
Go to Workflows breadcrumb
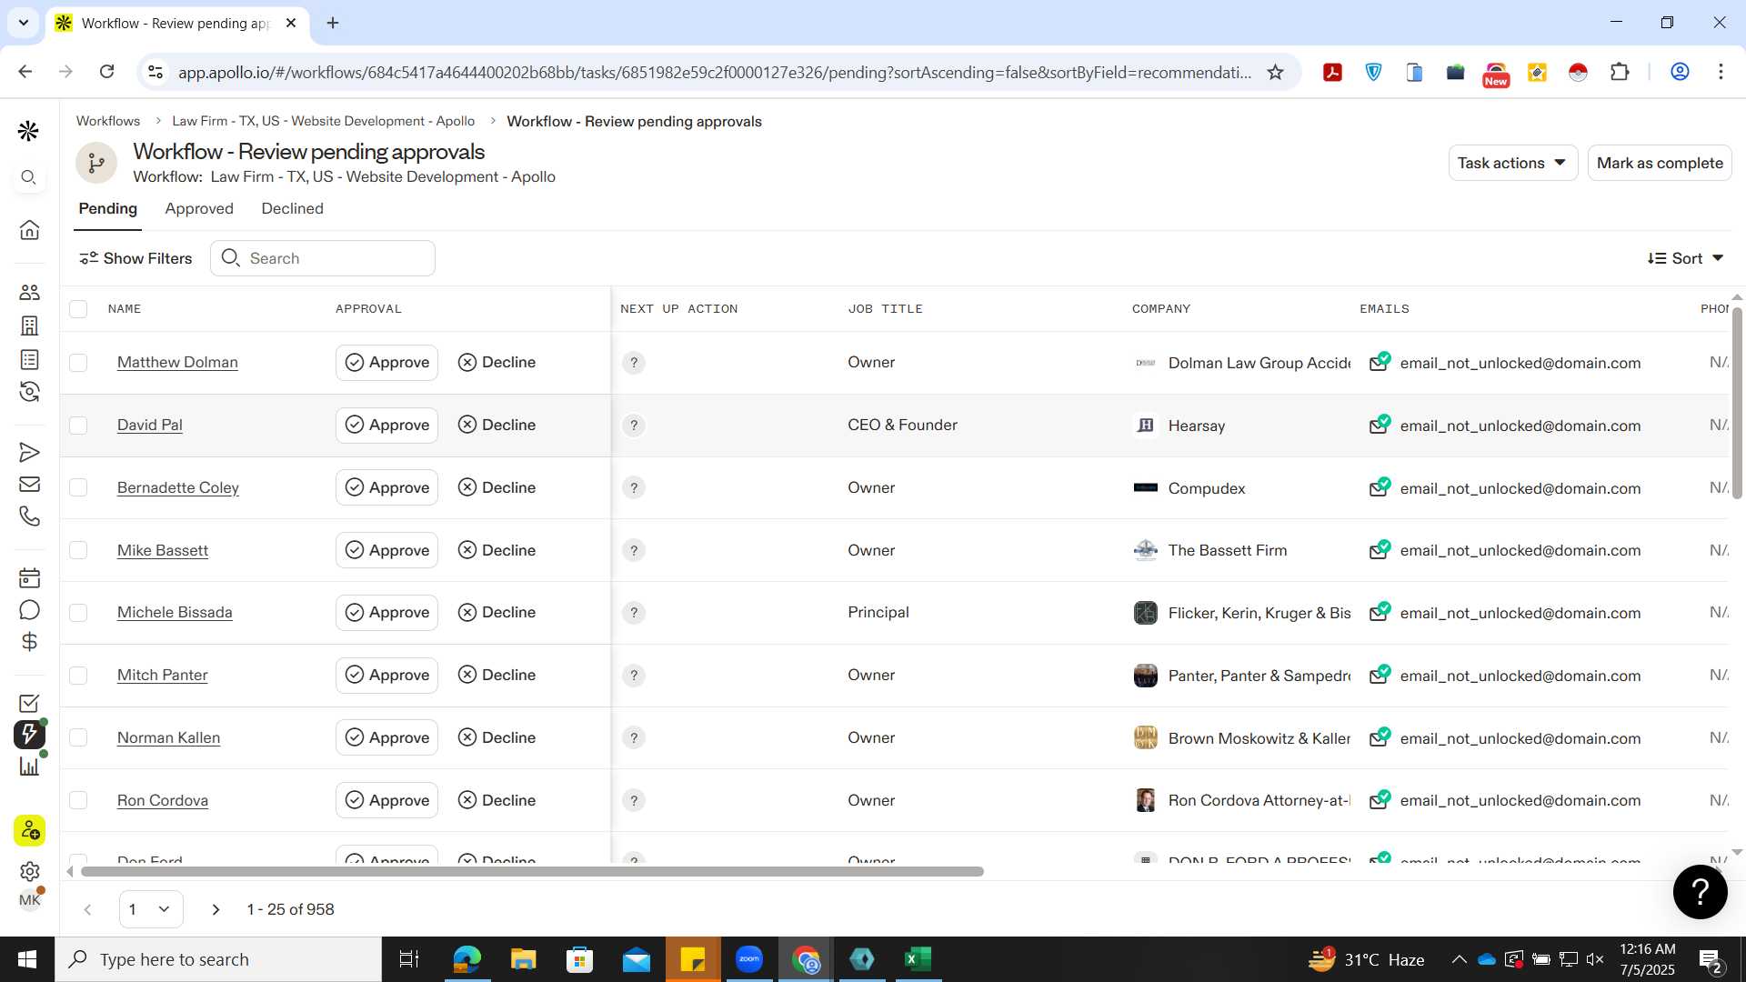coord(107,121)
